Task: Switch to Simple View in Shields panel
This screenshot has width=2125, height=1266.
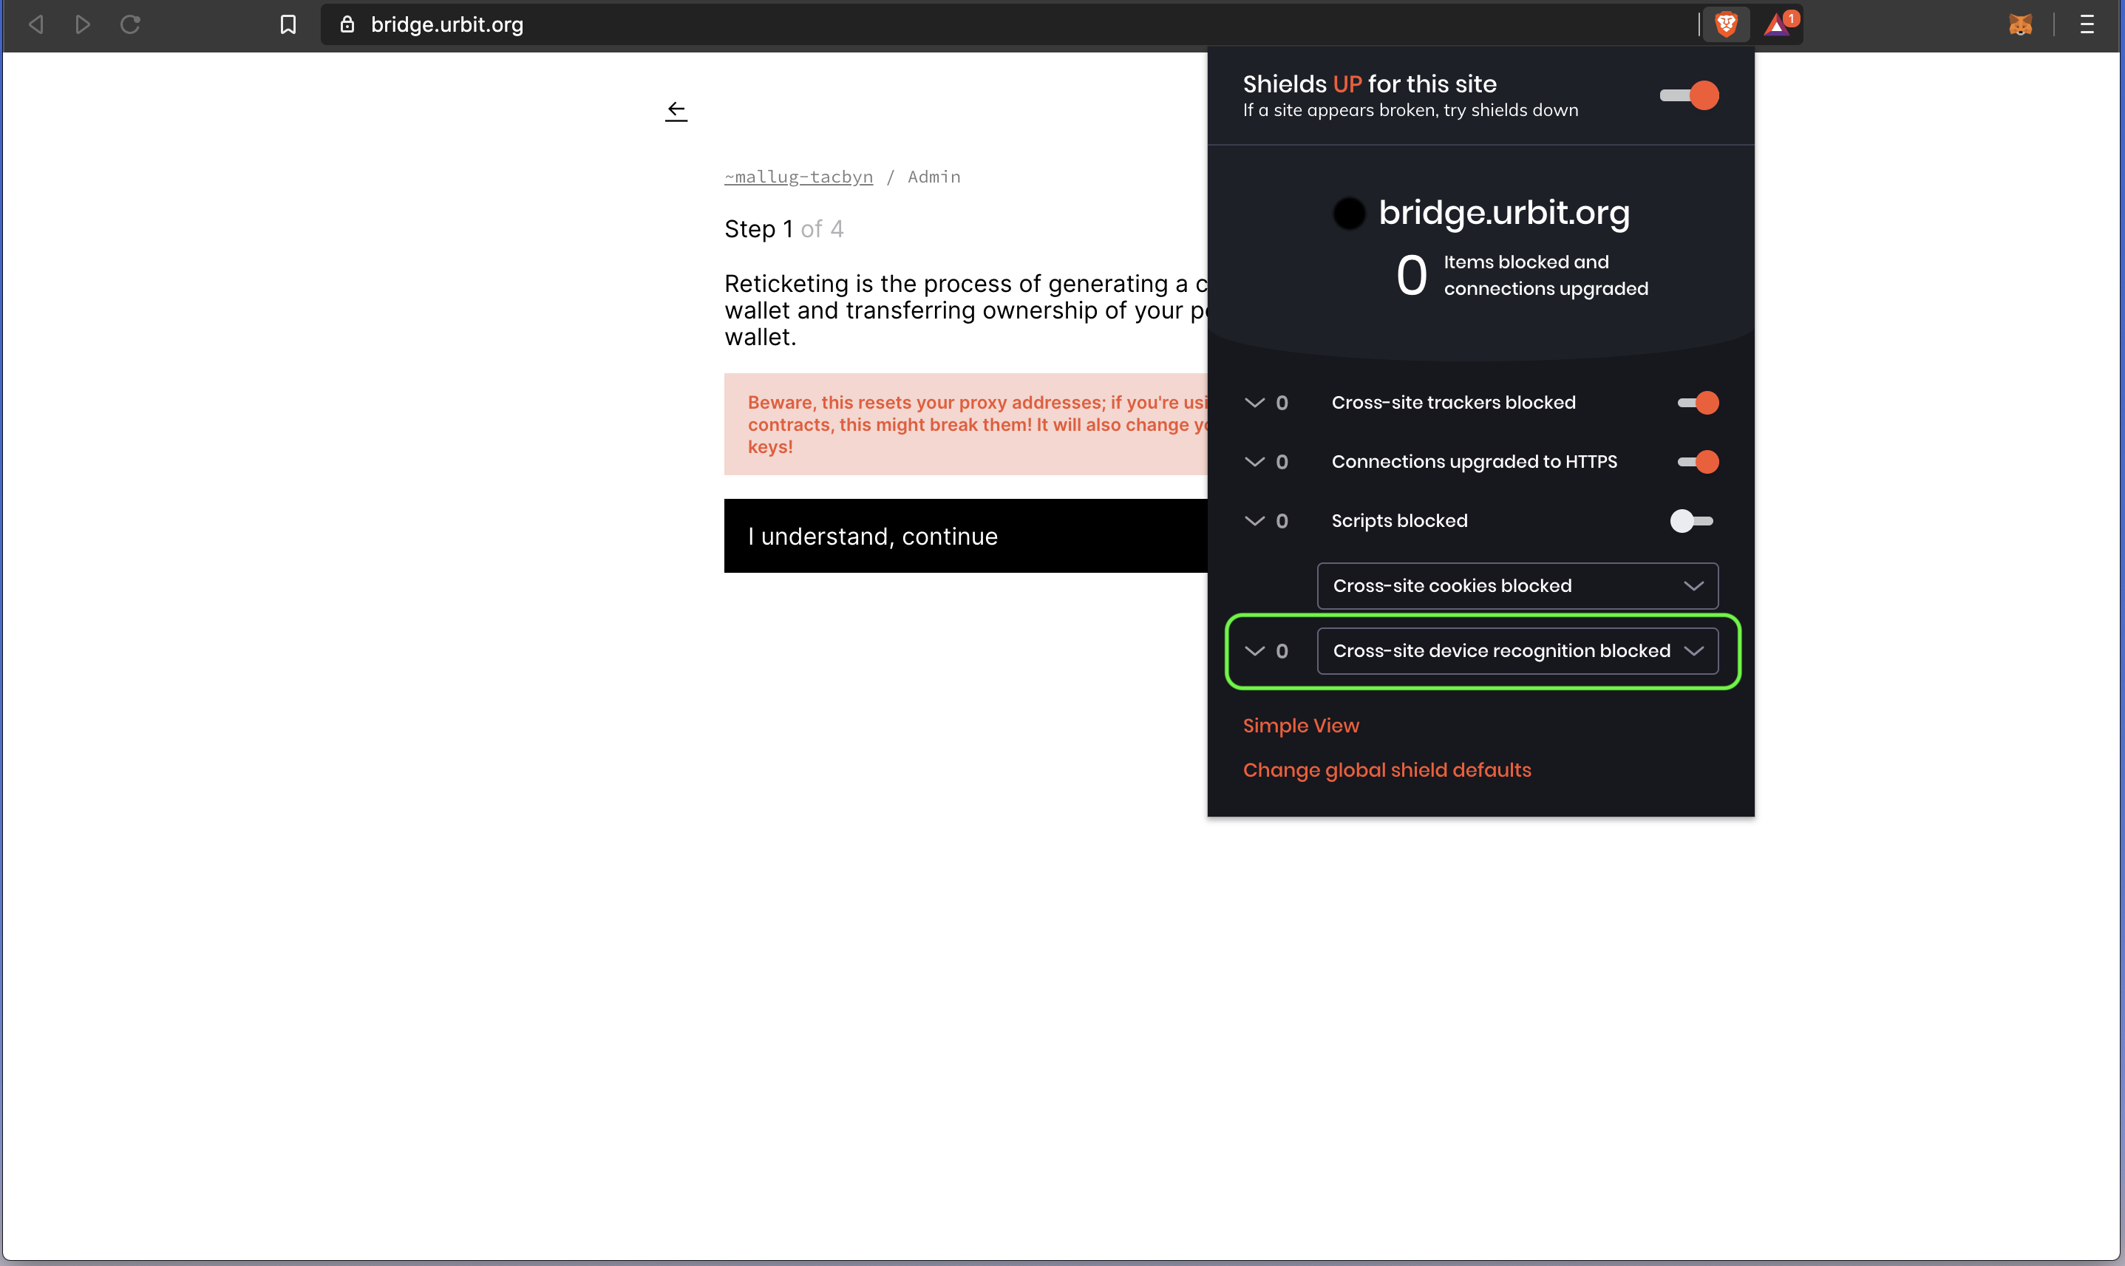Action: click(x=1300, y=725)
